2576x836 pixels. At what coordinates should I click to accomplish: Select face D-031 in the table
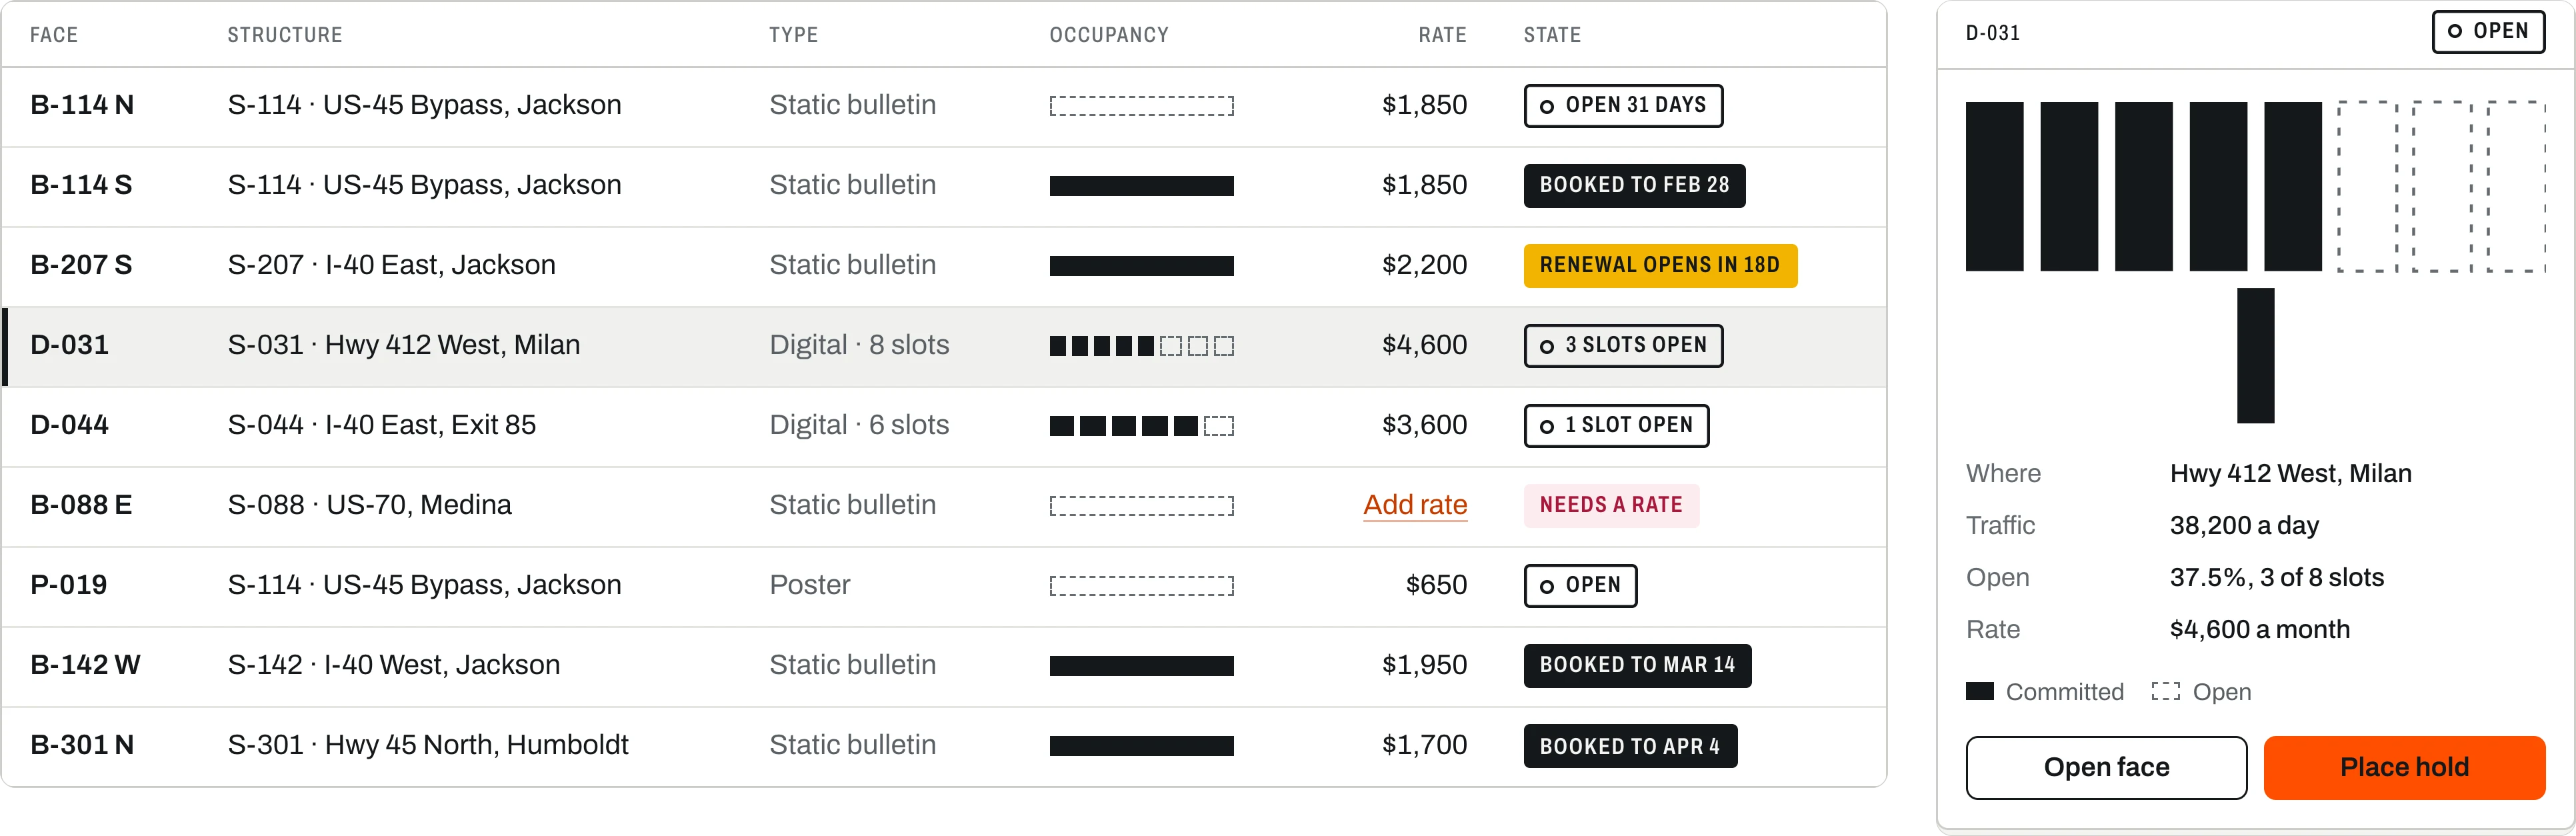(x=944, y=346)
